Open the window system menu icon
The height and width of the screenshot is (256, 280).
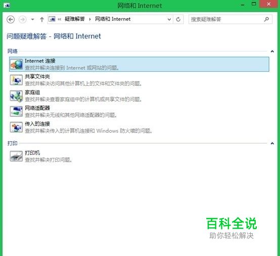tap(7, 6)
